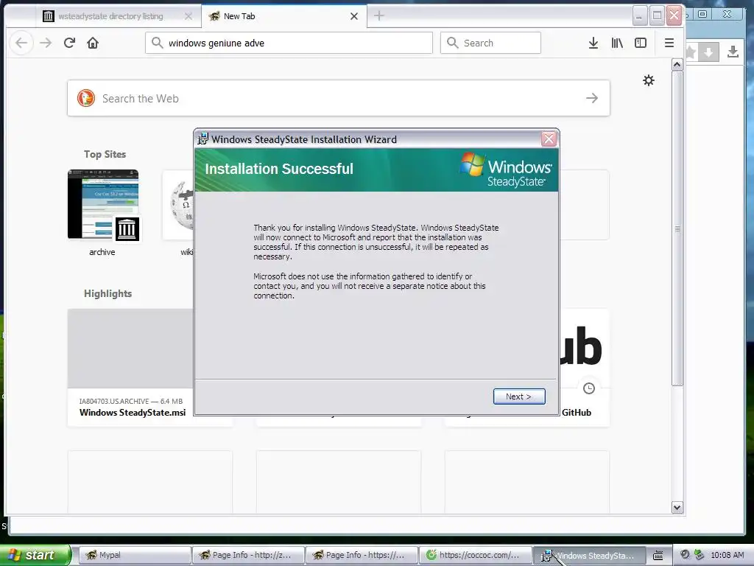754x566 pixels.
Task: Open Page Info - https://... taskbar item
Action: 361,555
